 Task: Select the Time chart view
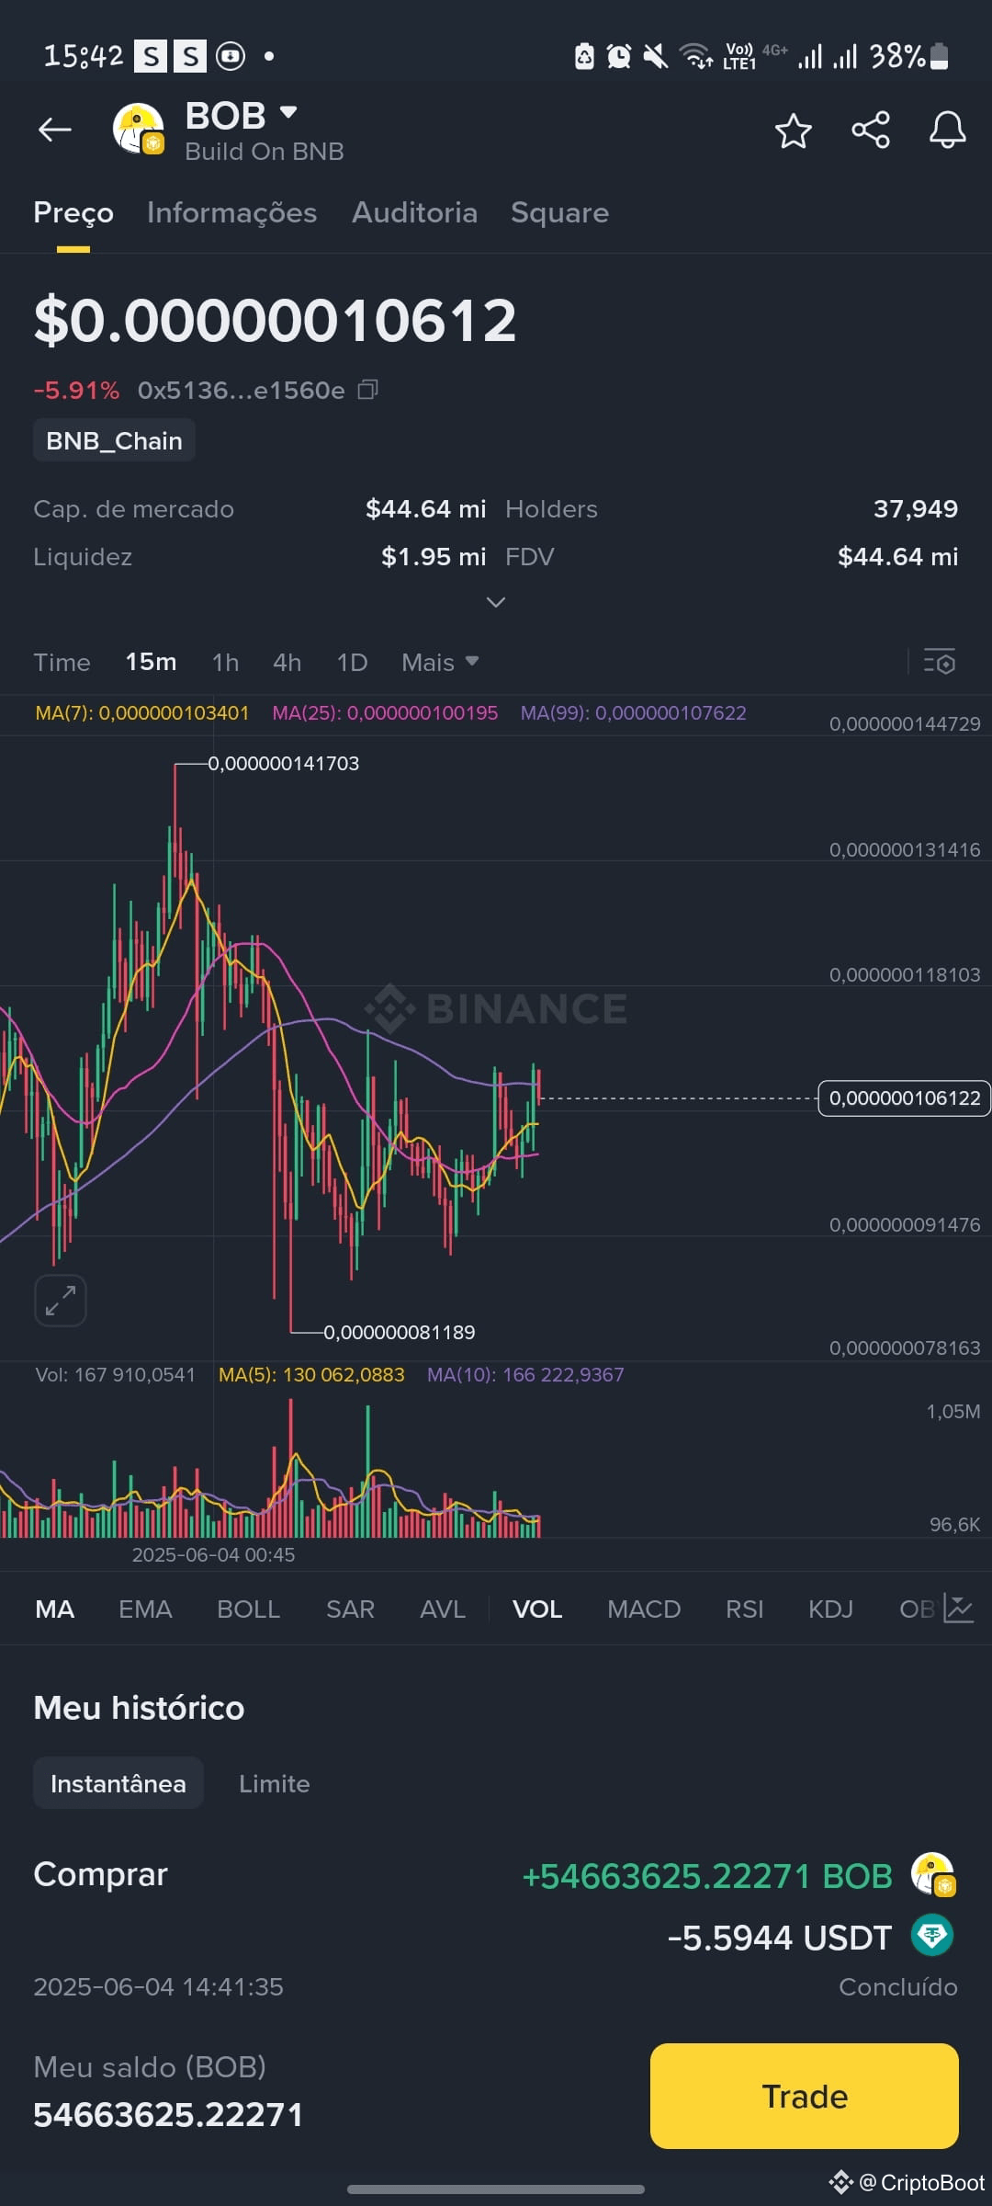pyautogui.click(x=62, y=662)
